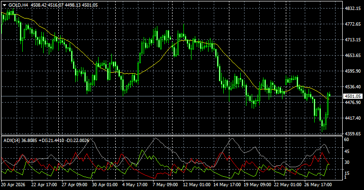Click the 4595.90 price axis label
Image resolution: width=364 pixels, height=190 pixels.
click(353, 71)
